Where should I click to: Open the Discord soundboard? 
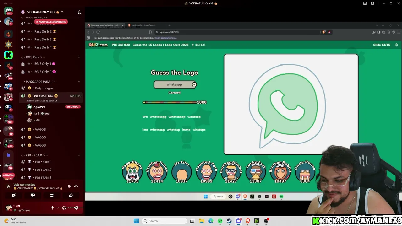coord(71,195)
